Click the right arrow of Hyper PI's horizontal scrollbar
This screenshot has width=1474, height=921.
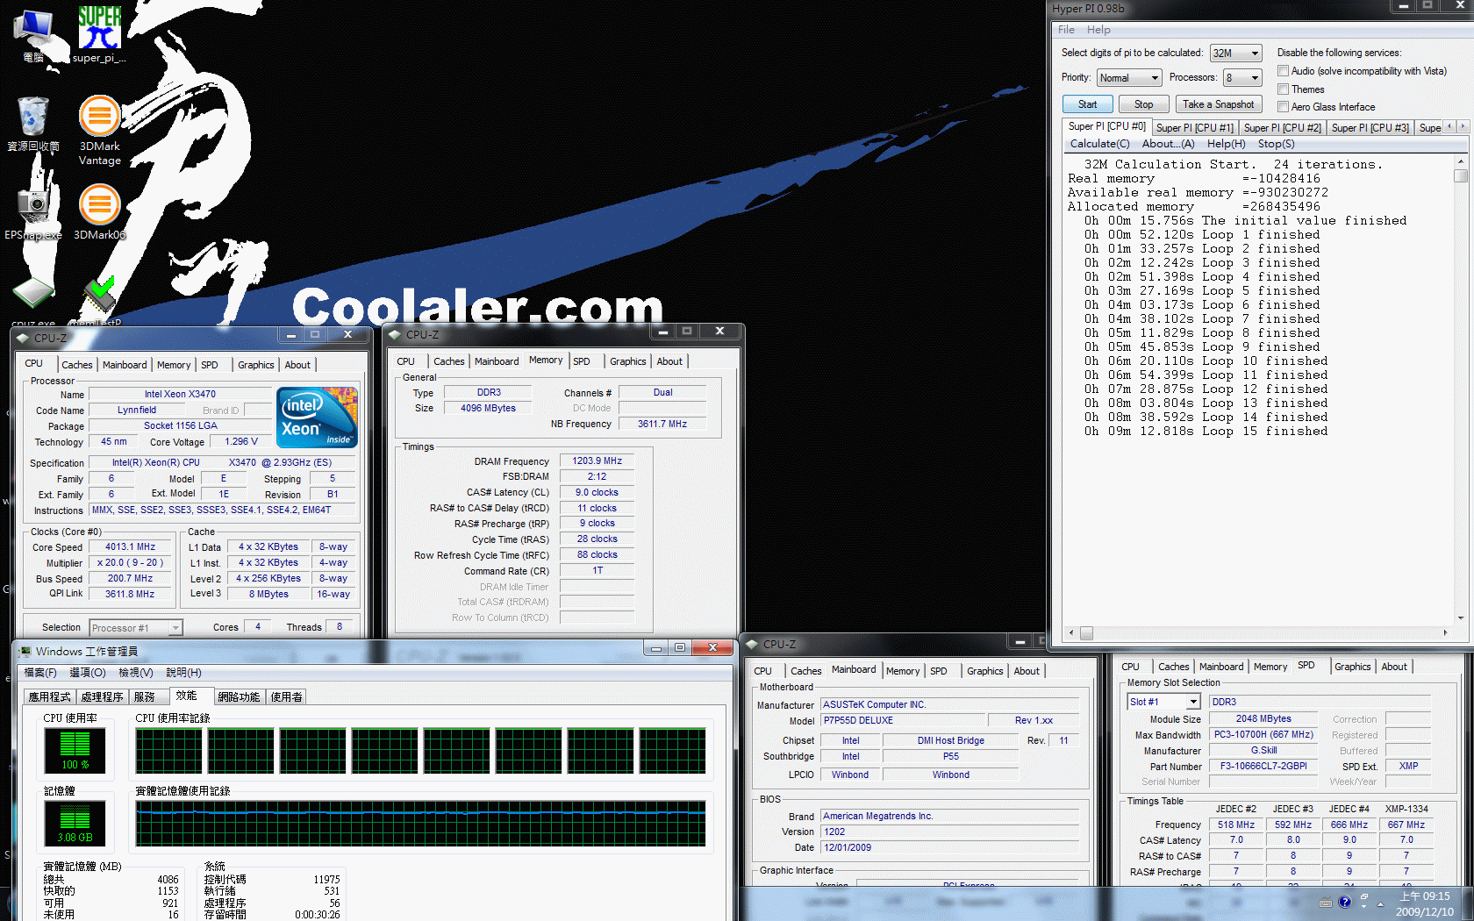(1445, 632)
